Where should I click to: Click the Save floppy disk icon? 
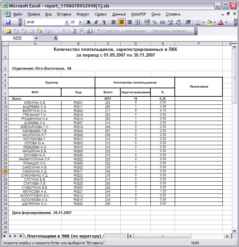click(8, 22)
